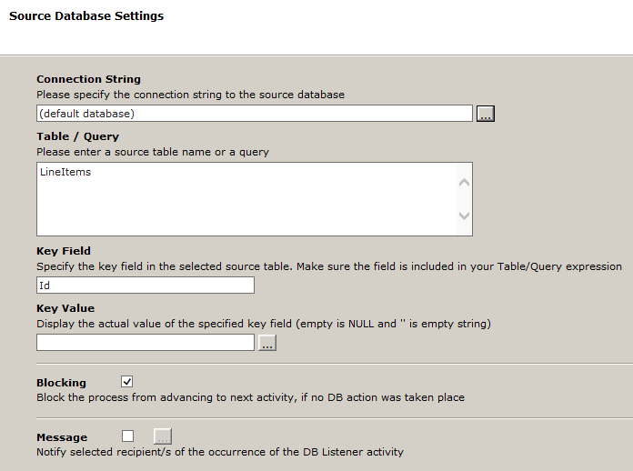Image resolution: width=633 pixels, height=471 pixels.
Task: Click the Table / Query label
Action: coord(77,136)
